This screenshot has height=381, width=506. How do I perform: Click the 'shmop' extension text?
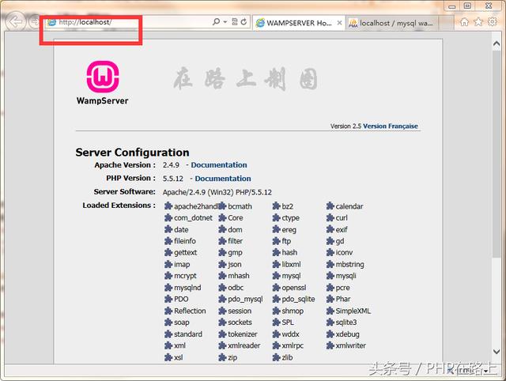[x=293, y=311]
